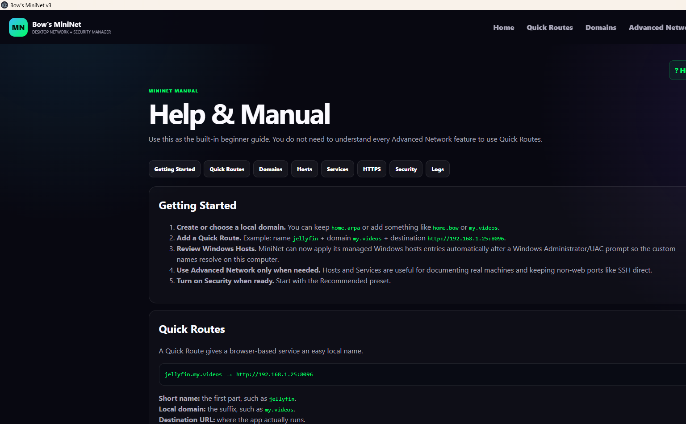Open Advanced Network nav item

tap(657, 27)
